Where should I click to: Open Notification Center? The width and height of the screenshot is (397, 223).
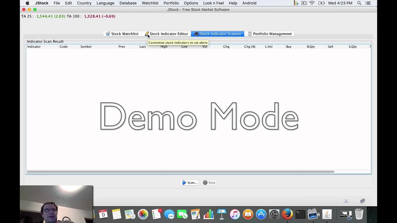tap(368, 3)
